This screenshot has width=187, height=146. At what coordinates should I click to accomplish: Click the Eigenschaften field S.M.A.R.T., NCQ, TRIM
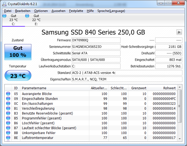coord(127,79)
